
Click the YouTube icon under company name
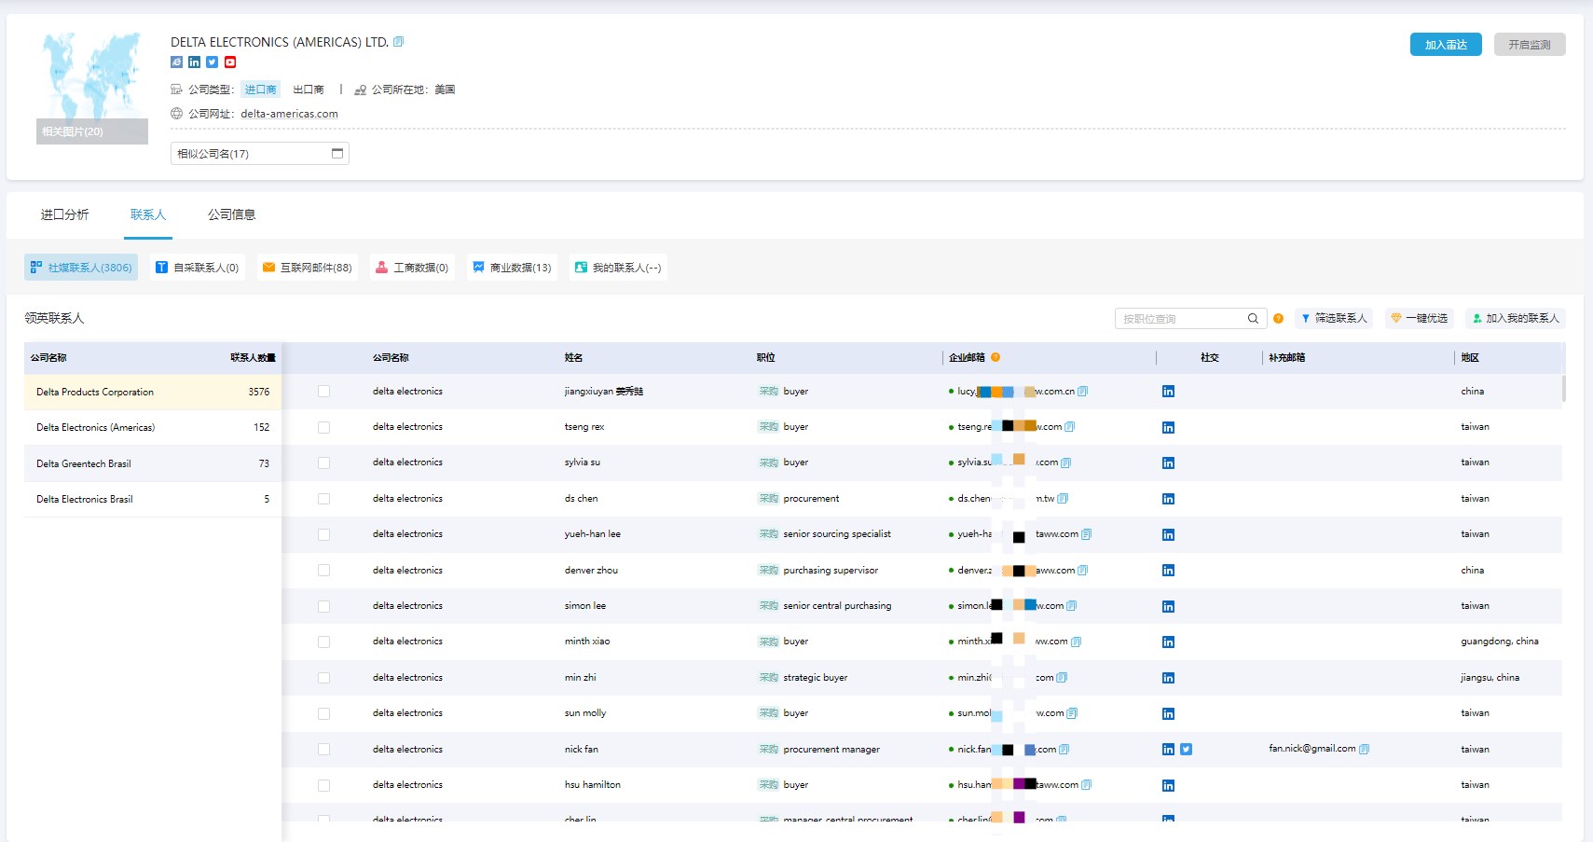tap(230, 62)
